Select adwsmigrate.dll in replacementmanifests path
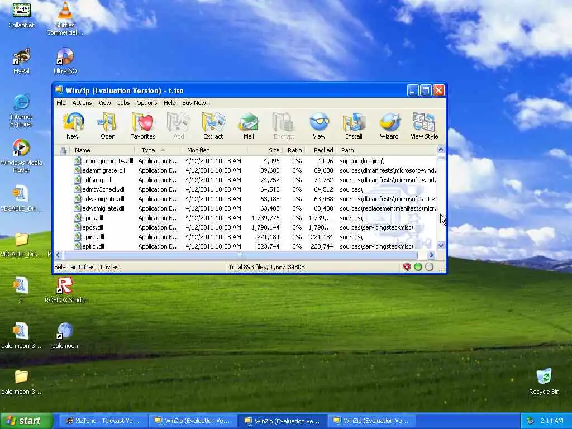This screenshot has width=572, height=429. (x=245, y=208)
